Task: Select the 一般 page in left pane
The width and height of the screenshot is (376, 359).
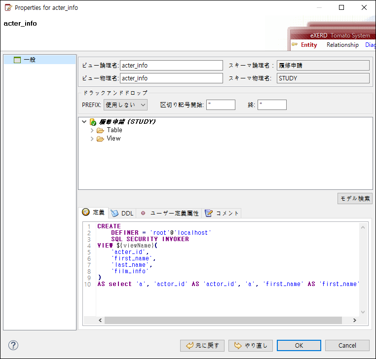Action: 40,60
